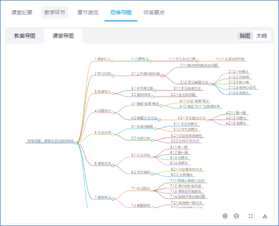279x226 pixels.
Task: Select the 教学环节 tab
Action: [54, 13]
